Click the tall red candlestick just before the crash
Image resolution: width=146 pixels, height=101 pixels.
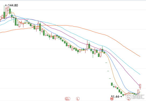[x=101, y=53]
